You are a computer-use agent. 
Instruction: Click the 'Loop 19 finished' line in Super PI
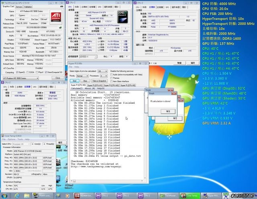97,153
